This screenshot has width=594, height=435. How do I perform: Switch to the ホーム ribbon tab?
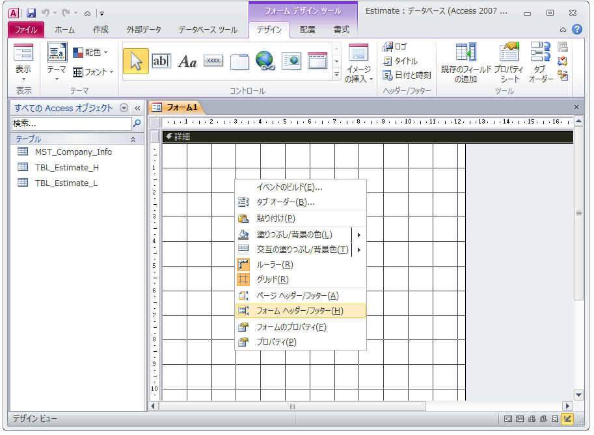[65, 29]
